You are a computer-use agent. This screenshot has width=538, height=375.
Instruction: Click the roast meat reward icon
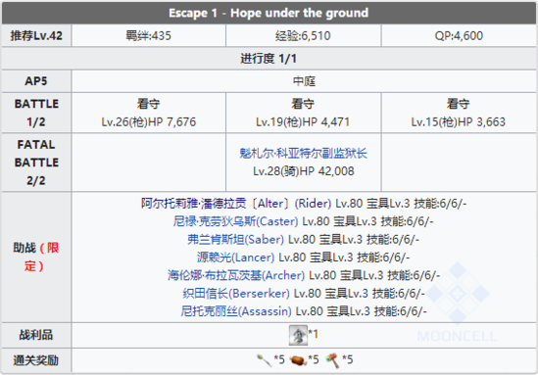[298, 360]
